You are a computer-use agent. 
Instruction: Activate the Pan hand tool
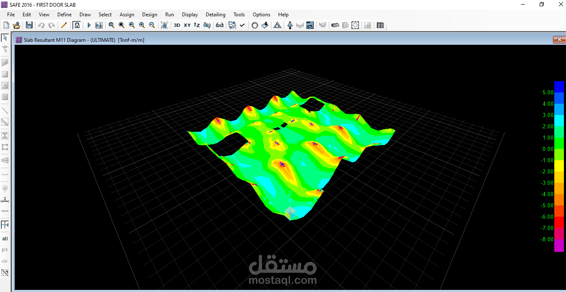pos(164,25)
